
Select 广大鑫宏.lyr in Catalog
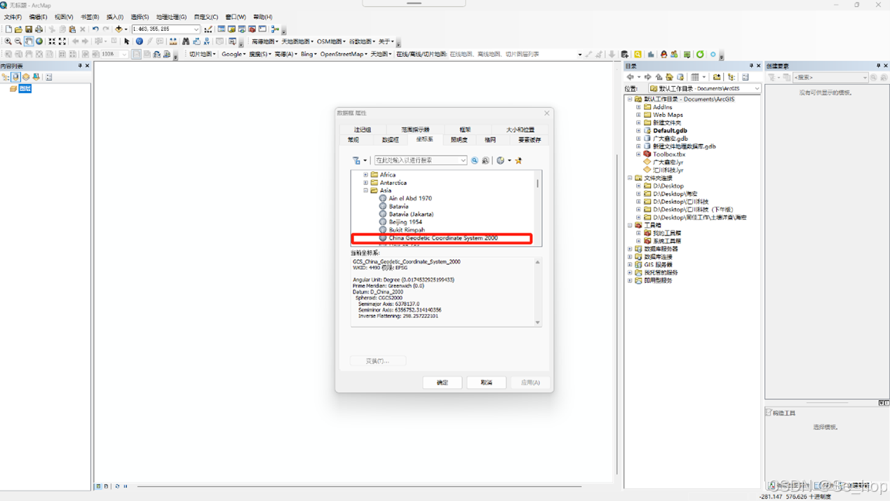668,162
